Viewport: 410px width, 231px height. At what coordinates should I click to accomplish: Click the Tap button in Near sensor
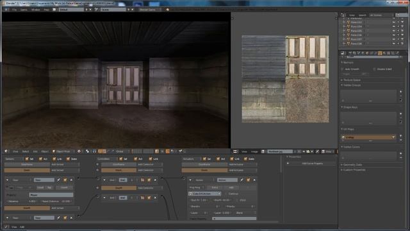point(49,187)
